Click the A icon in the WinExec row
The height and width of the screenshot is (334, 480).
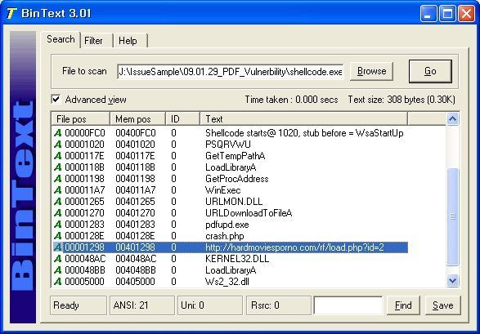click(57, 190)
